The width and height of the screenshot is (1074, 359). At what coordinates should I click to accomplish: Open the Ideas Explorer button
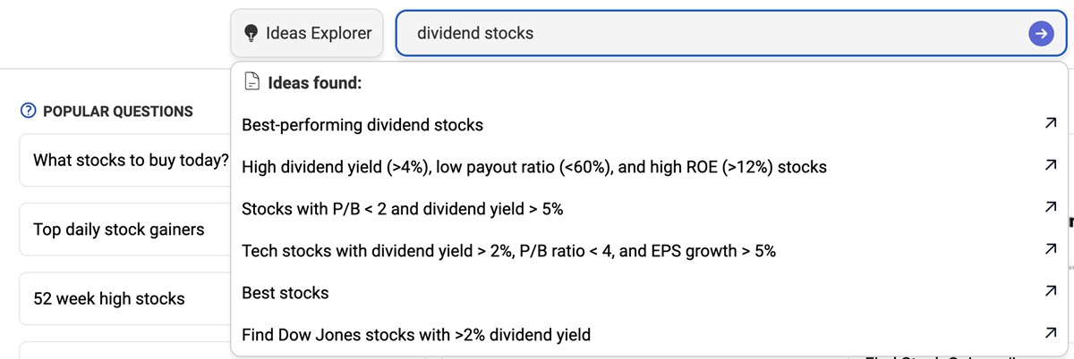pyautogui.click(x=307, y=34)
